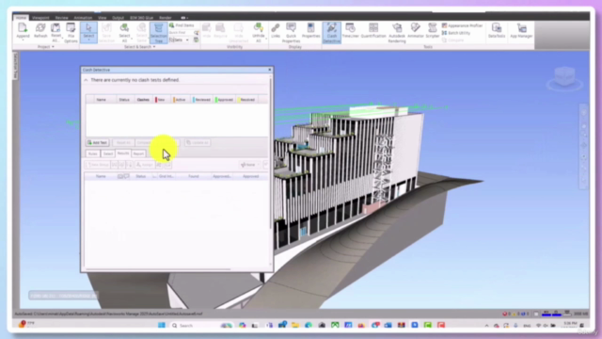602x339 pixels.
Task: Launch the Batch Utility
Action: pyautogui.click(x=456, y=33)
